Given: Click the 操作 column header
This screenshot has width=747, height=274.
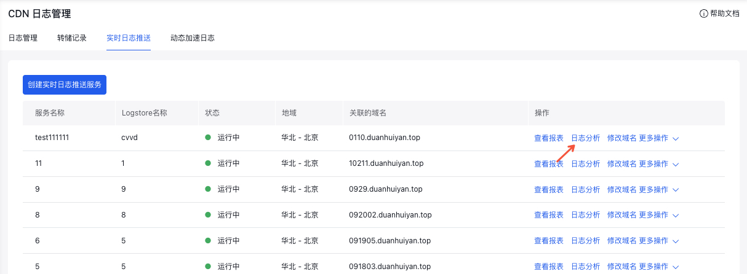Looking at the screenshot, I should pyautogui.click(x=541, y=113).
